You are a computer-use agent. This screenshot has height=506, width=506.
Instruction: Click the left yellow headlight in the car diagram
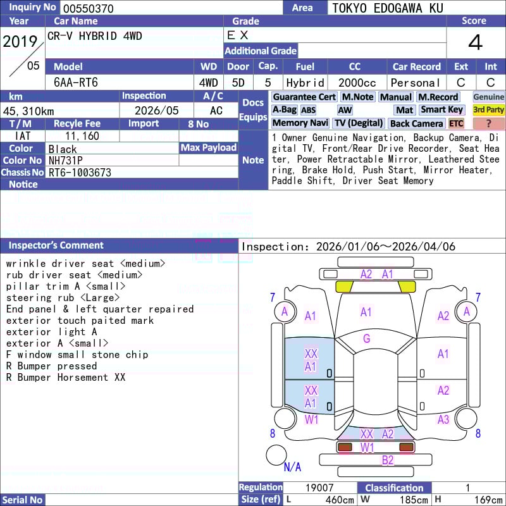(344, 287)
